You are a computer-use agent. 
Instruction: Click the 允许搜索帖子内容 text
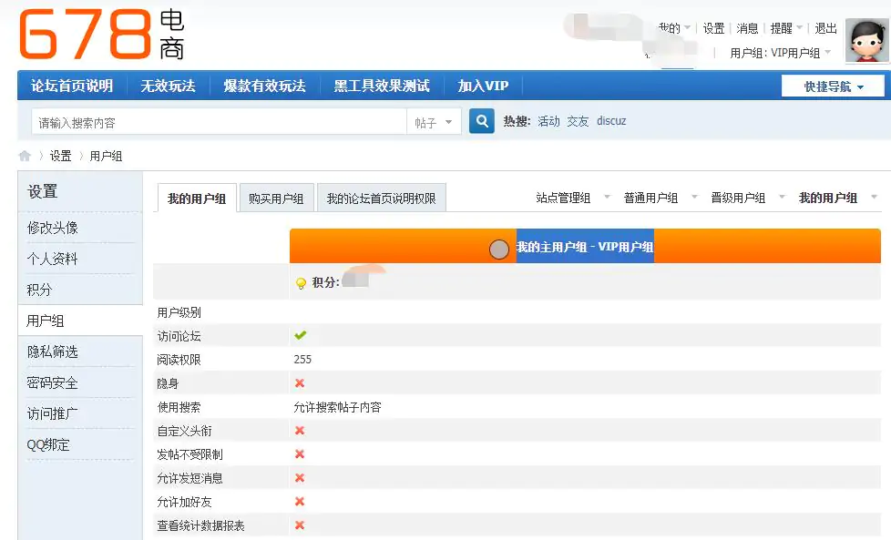point(337,407)
